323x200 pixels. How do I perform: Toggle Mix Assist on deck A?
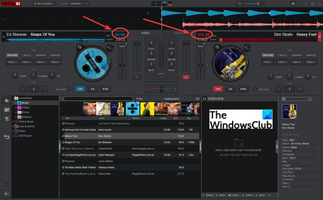click(x=69, y=89)
